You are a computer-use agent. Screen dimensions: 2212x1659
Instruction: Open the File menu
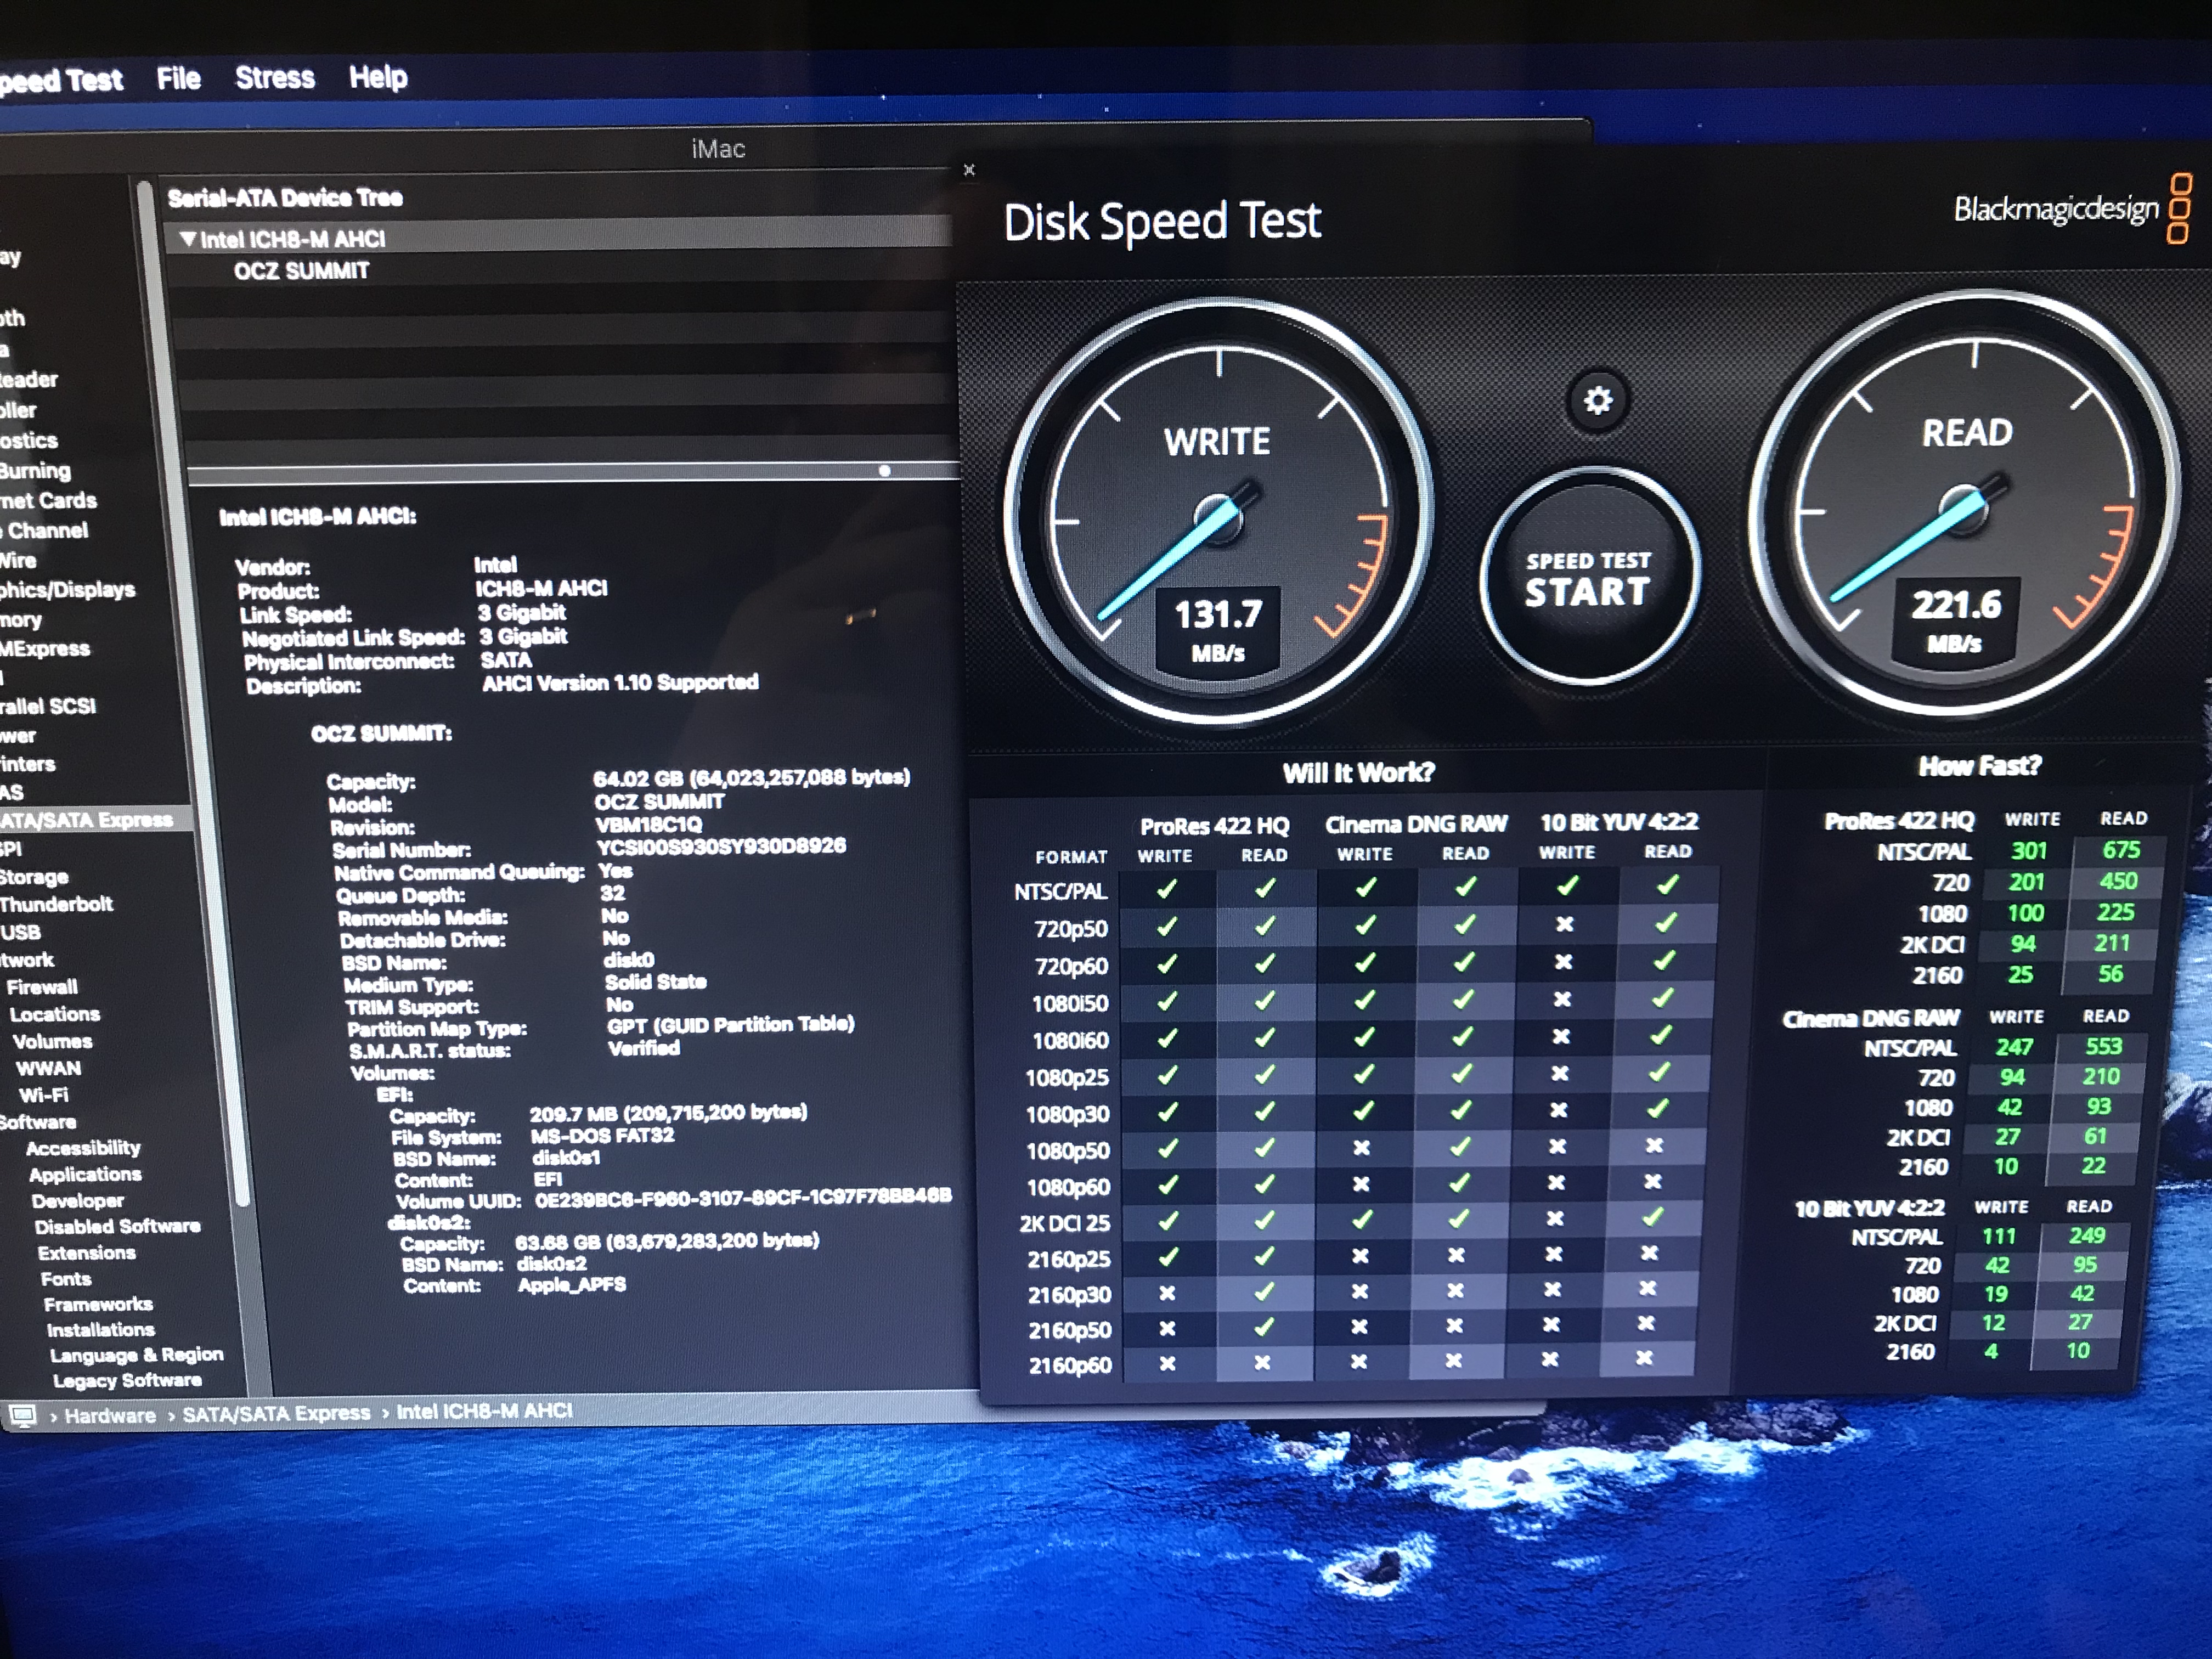(179, 78)
